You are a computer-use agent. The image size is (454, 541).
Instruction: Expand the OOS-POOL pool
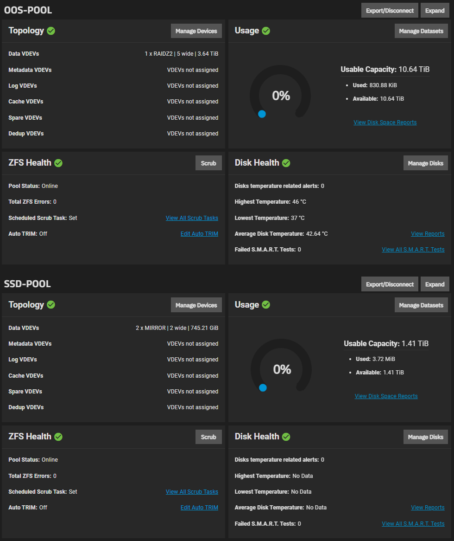pos(435,10)
